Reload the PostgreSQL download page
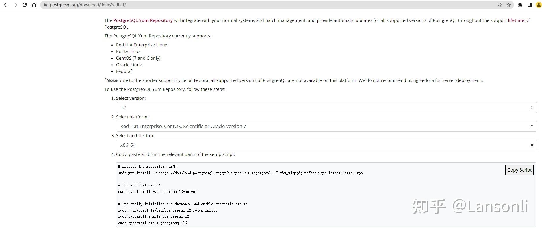Viewport: 542px width, 228px height. (x=25, y=5)
